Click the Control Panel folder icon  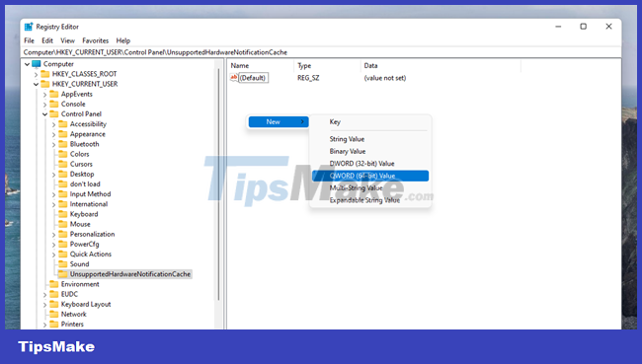coord(54,113)
